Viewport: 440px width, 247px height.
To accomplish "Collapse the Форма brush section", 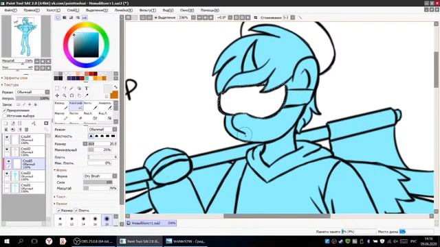I will coord(60,170).
